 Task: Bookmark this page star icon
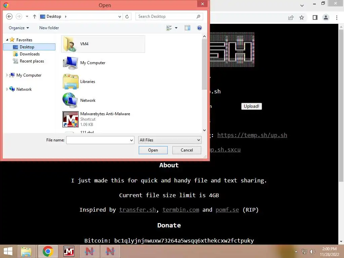point(302,17)
